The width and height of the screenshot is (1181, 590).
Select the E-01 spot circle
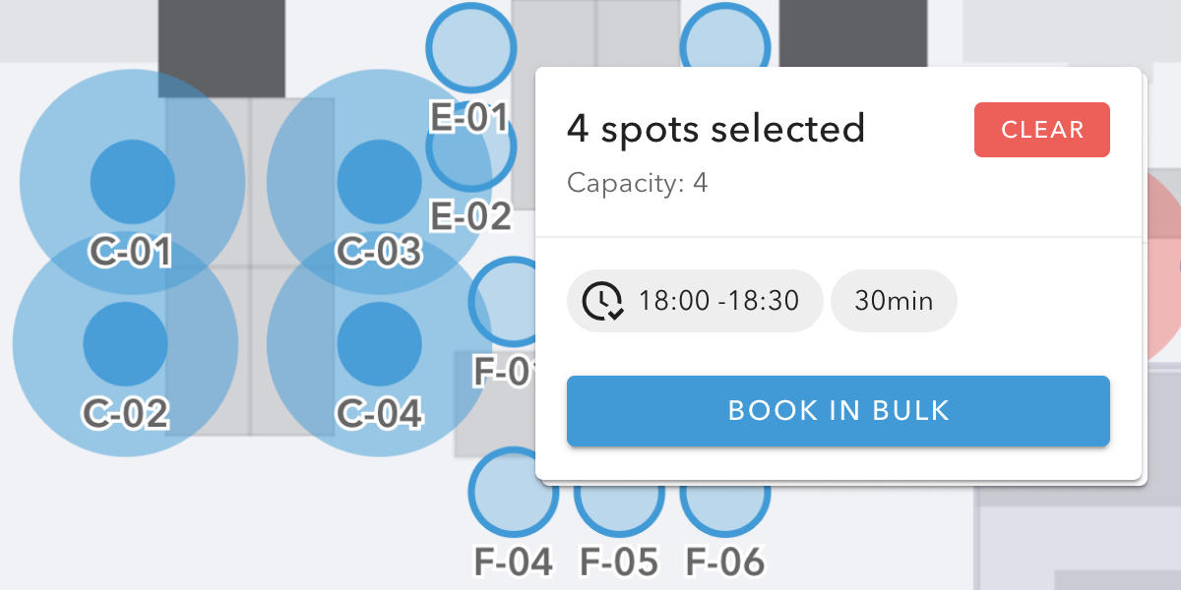[471, 47]
